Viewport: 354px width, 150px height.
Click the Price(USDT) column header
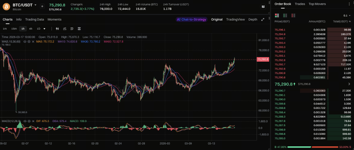(x=282, y=21)
